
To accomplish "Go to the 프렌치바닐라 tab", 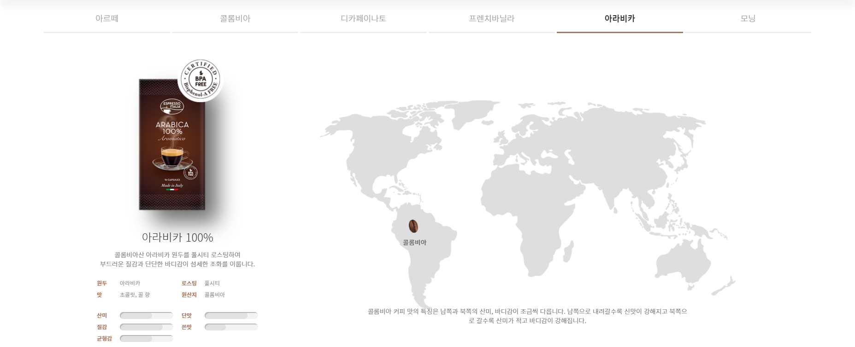I will 491,18.
